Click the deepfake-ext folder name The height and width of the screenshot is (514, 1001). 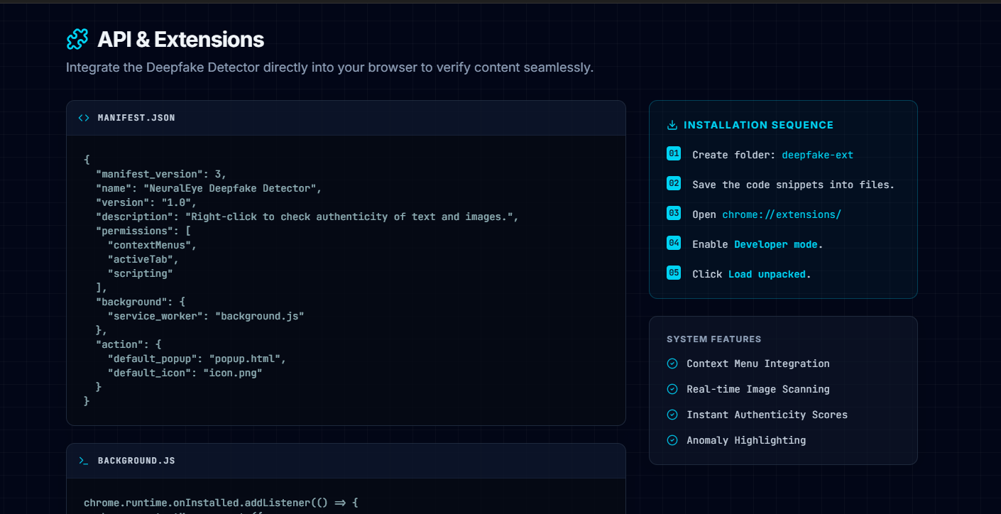pyautogui.click(x=817, y=155)
